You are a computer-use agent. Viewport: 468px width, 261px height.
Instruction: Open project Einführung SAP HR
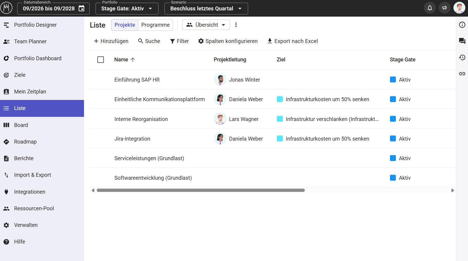pyautogui.click(x=137, y=80)
